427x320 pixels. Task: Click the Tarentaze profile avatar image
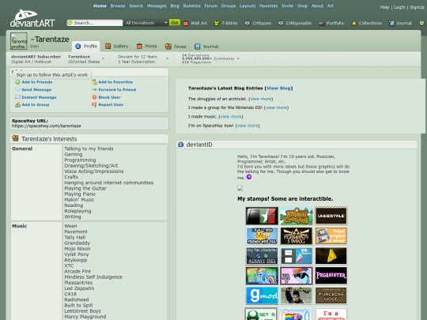18,41
